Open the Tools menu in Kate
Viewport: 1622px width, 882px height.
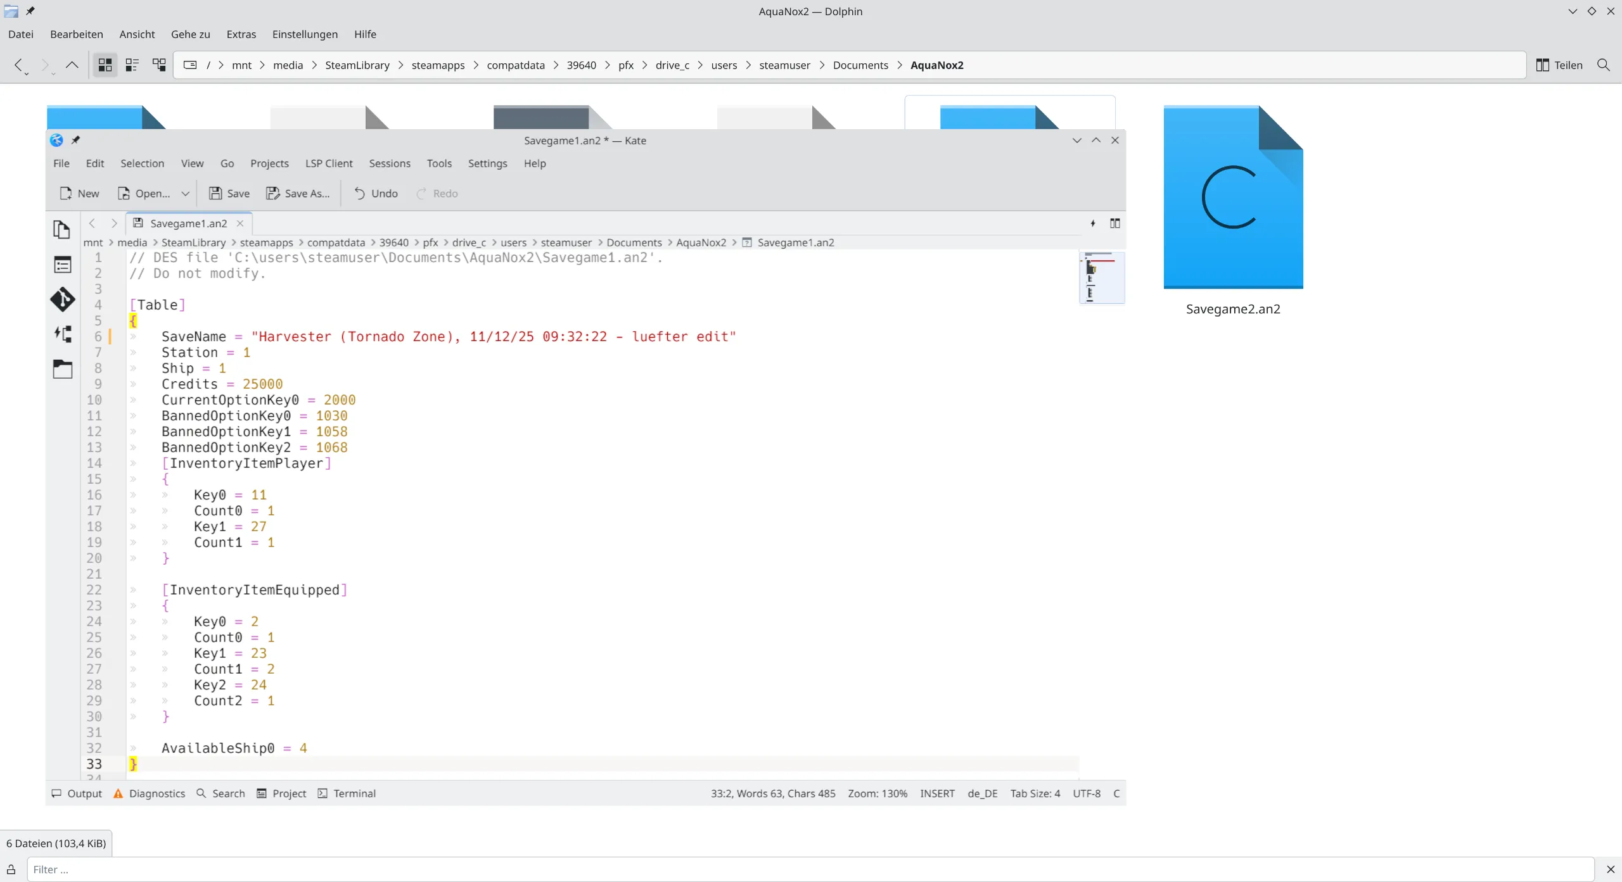pyautogui.click(x=438, y=163)
